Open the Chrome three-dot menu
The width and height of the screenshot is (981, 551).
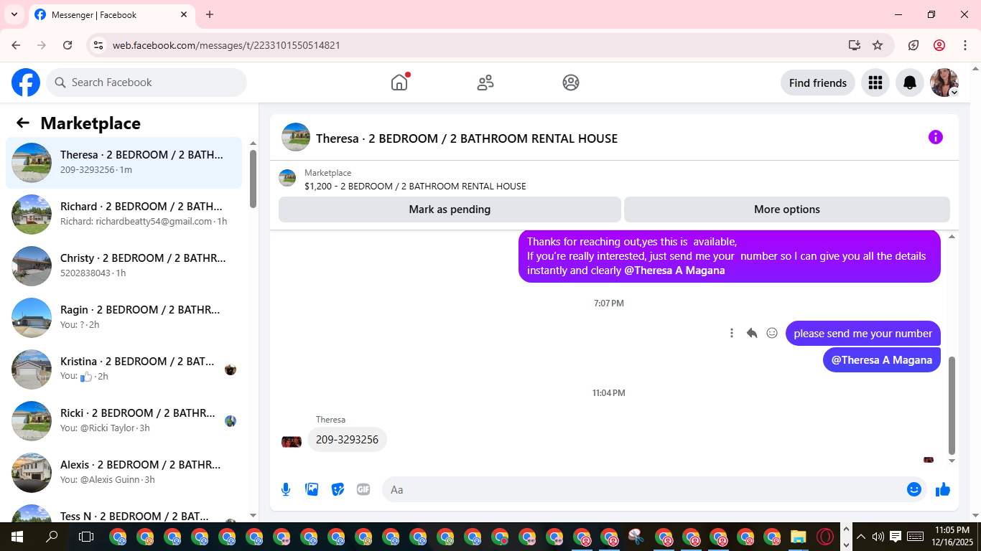[x=964, y=45]
